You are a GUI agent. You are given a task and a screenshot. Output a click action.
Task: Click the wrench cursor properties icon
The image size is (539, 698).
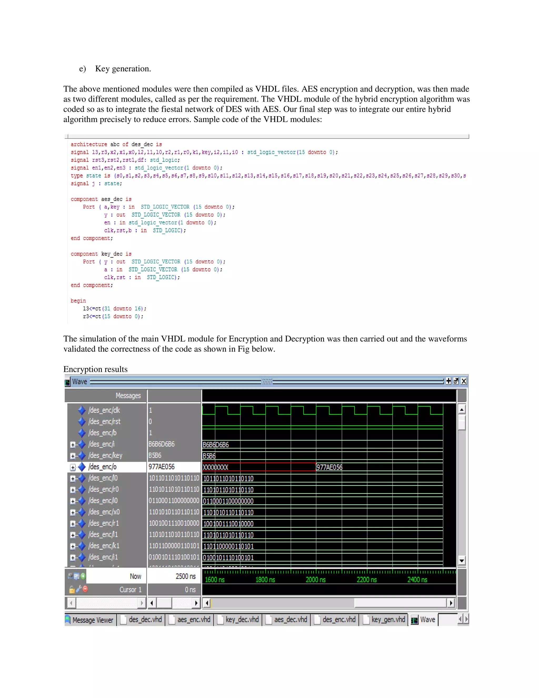78,589
